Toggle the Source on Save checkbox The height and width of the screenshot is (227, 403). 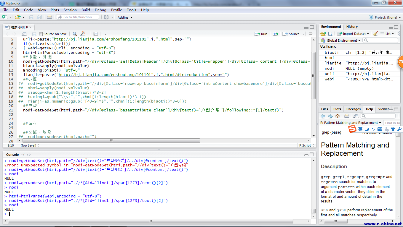(x=41, y=34)
